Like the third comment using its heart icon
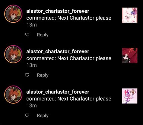 pos(27,115)
